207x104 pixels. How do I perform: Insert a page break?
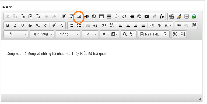click(x=132, y=16)
